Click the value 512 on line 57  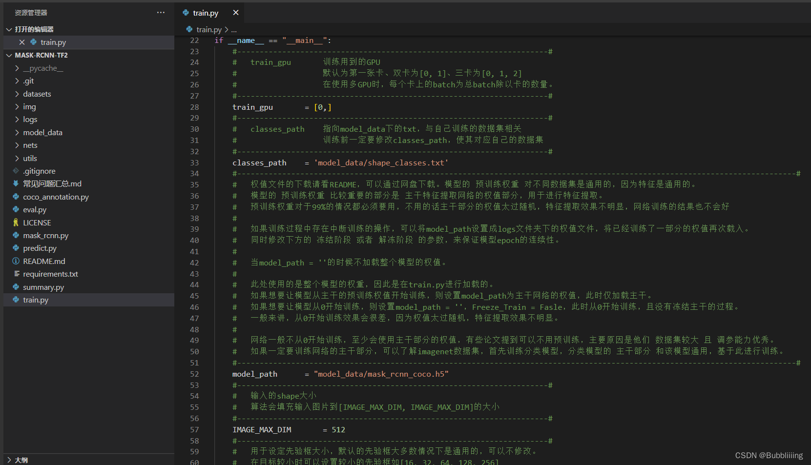pyautogui.click(x=338, y=430)
